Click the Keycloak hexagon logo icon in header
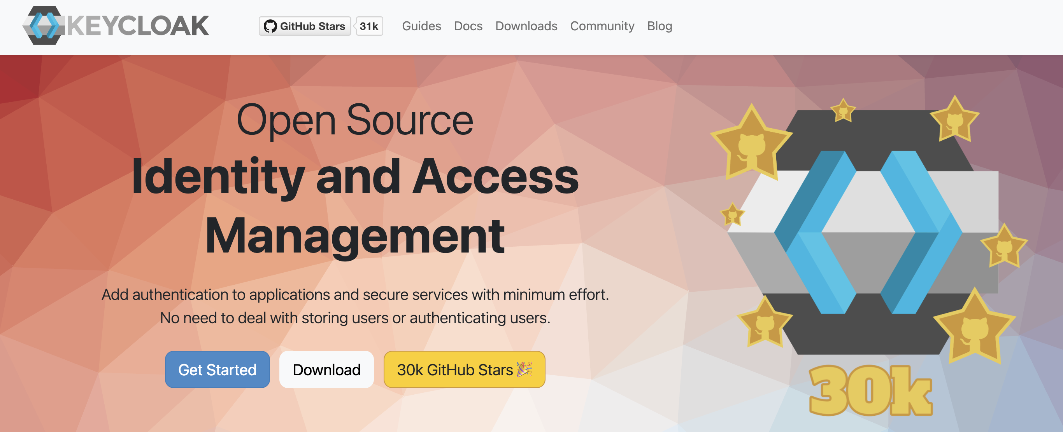This screenshot has height=432, width=1063. coord(43,26)
